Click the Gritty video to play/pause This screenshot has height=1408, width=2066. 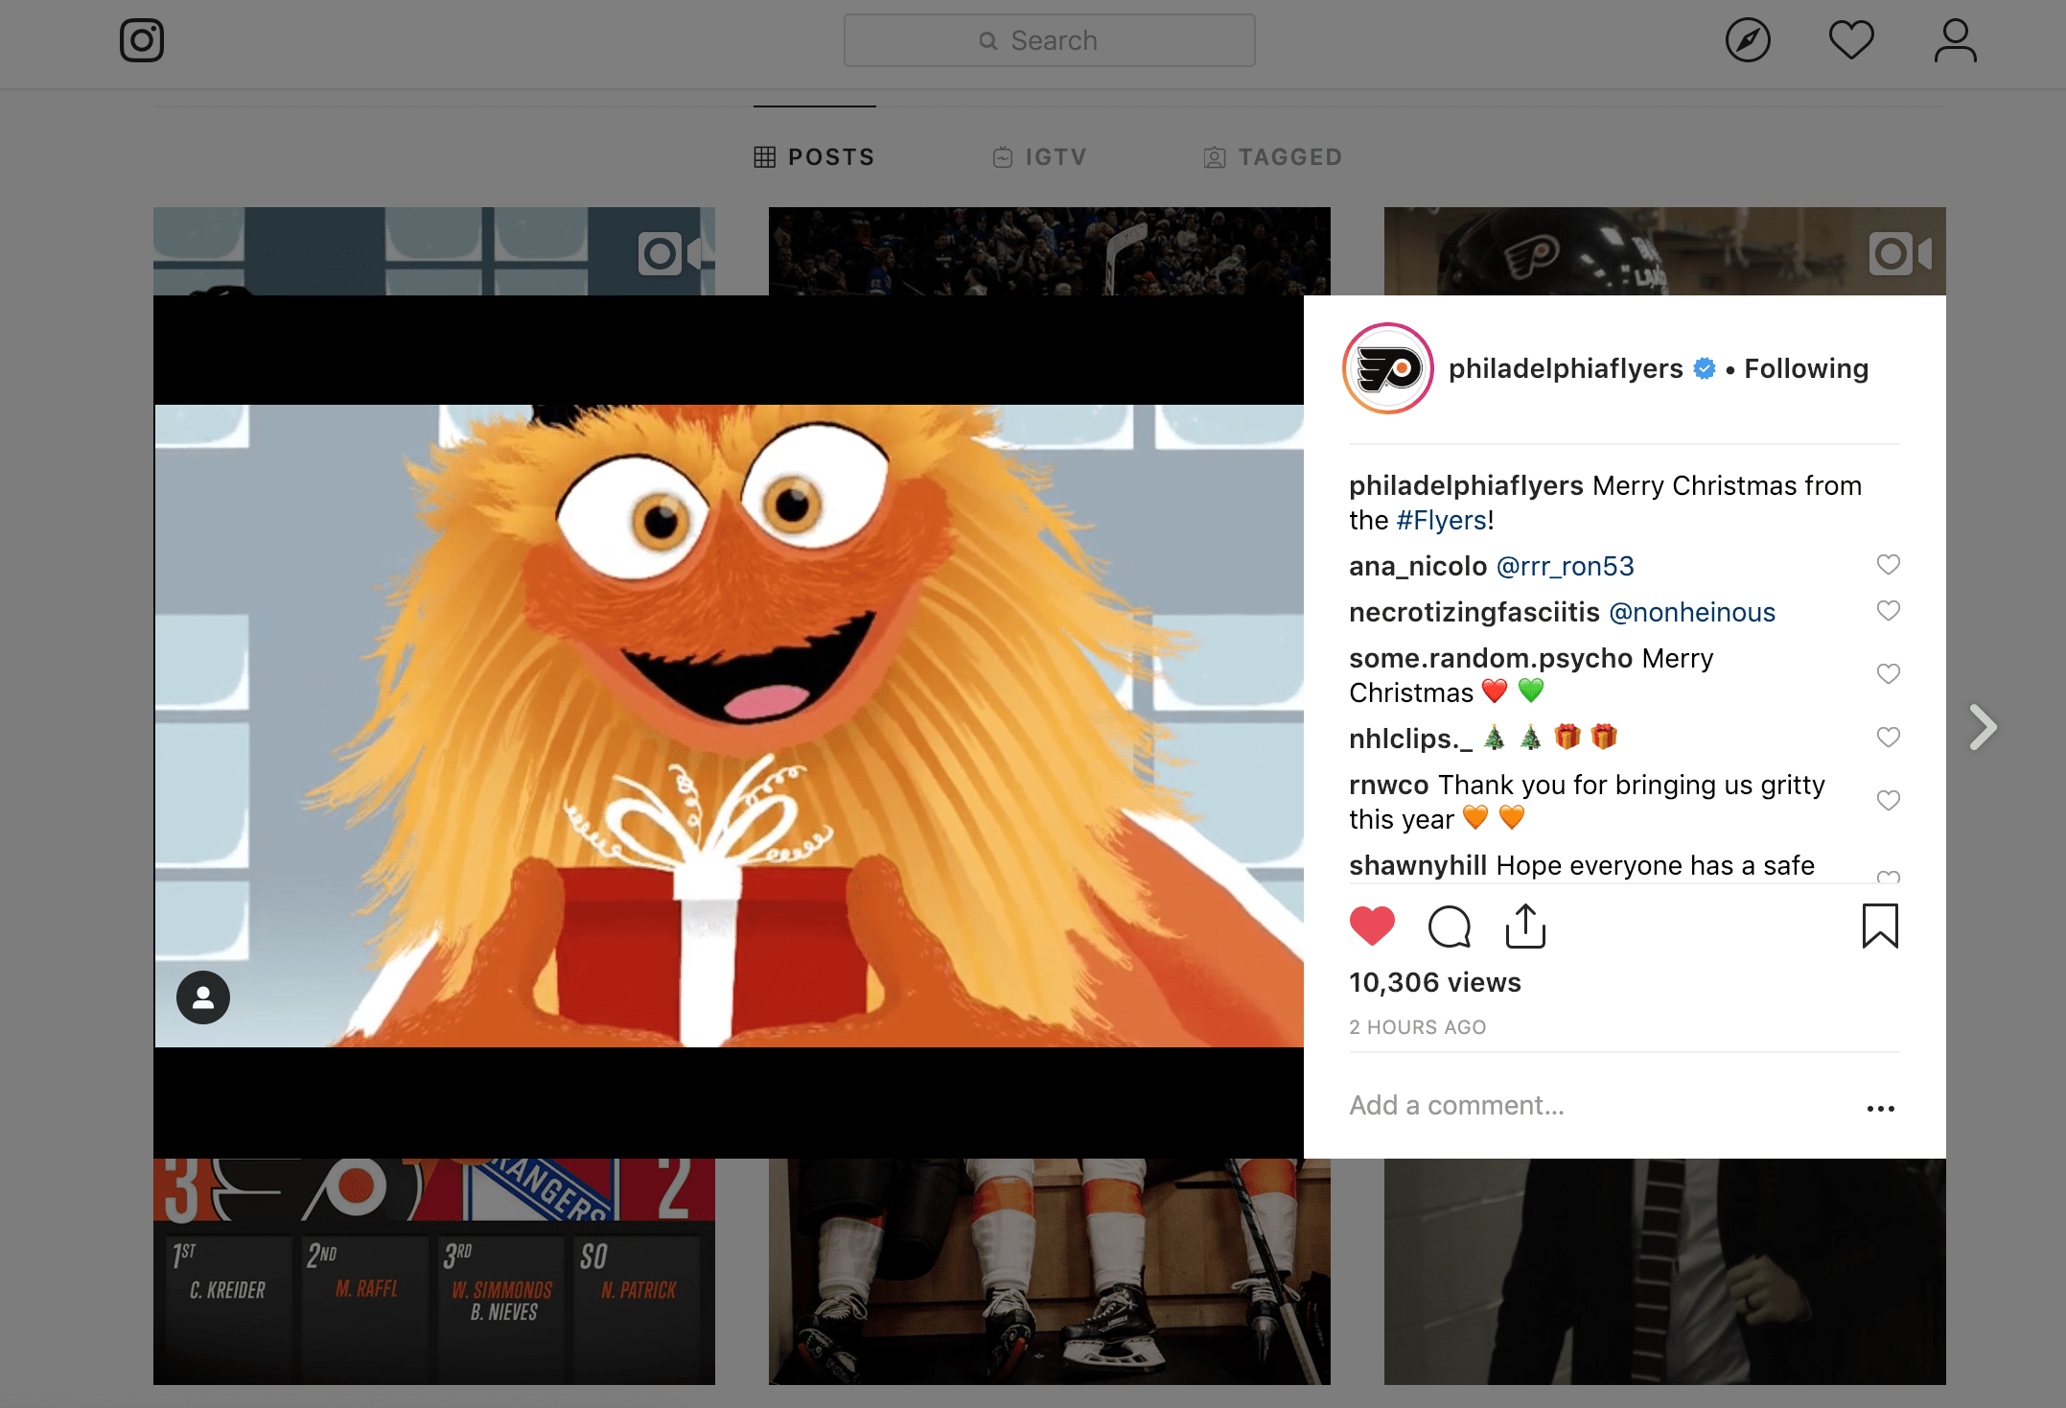pos(729,726)
